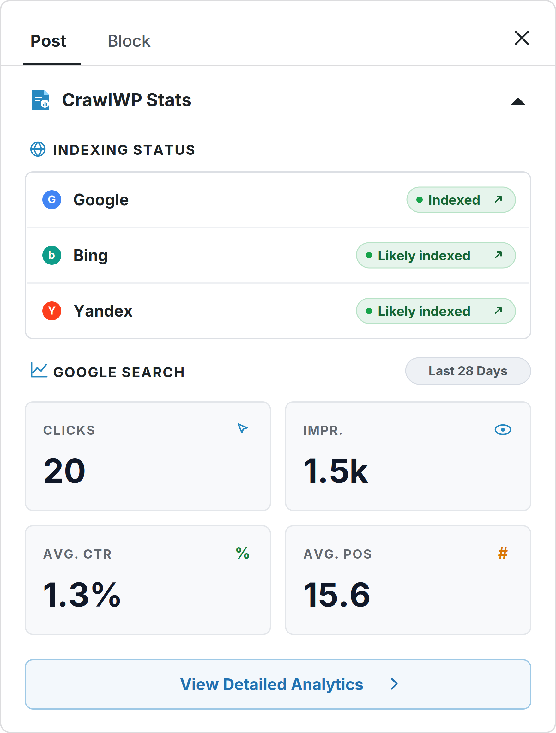Click the Avg. CTR value 1.3%
556x733 pixels.
tap(82, 595)
